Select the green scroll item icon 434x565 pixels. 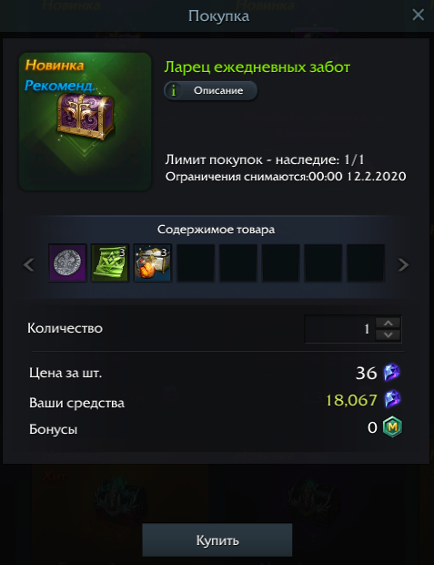pyautogui.click(x=110, y=263)
